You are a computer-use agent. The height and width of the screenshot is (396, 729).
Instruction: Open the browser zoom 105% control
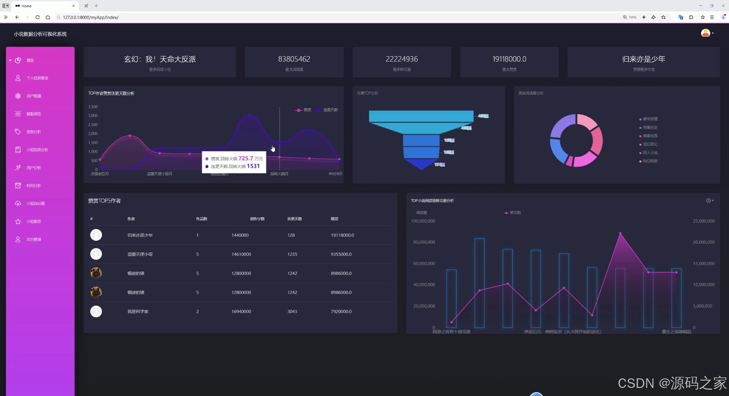coord(630,17)
